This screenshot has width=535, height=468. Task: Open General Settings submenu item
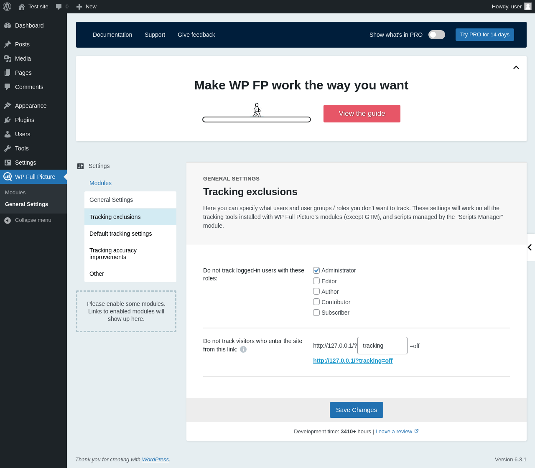(26, 204)
